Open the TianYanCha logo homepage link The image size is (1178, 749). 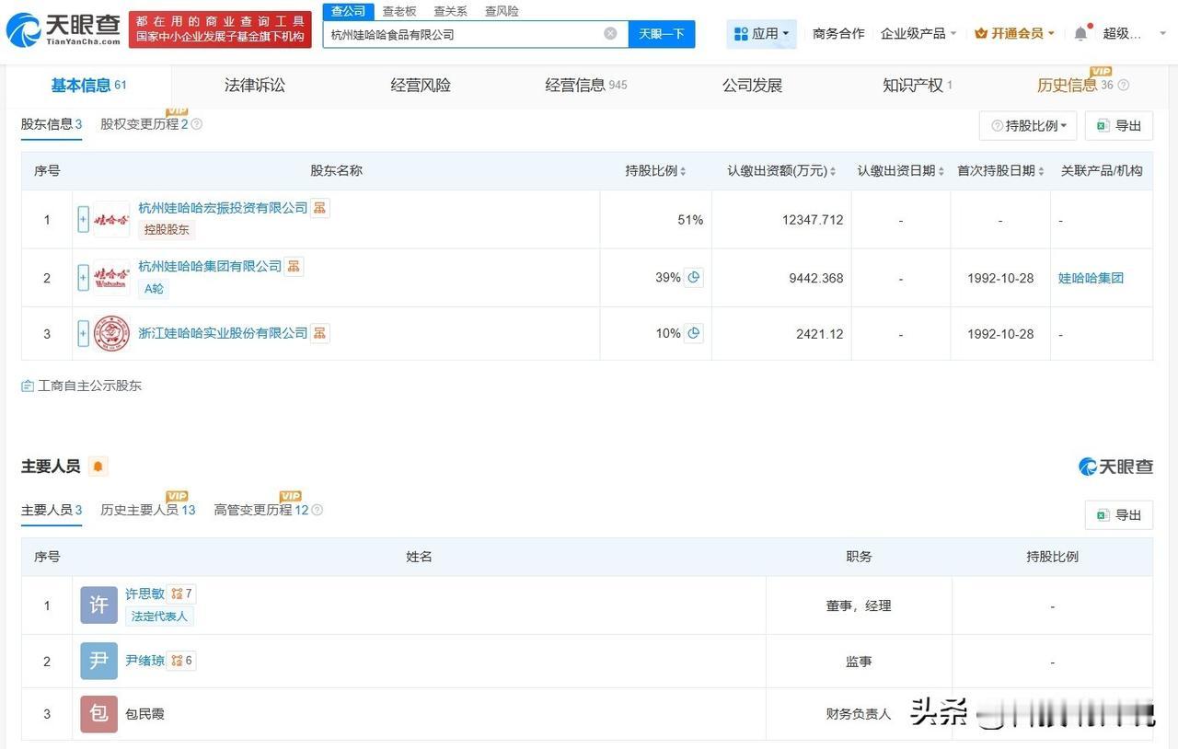pos(64,30)
